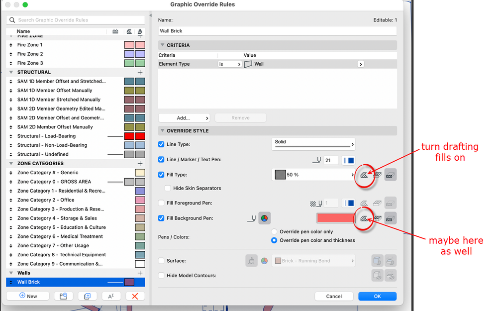Viewport: 497px width, 311px height.
Task: Click the new folder icon button
Action: pos(63,296)
